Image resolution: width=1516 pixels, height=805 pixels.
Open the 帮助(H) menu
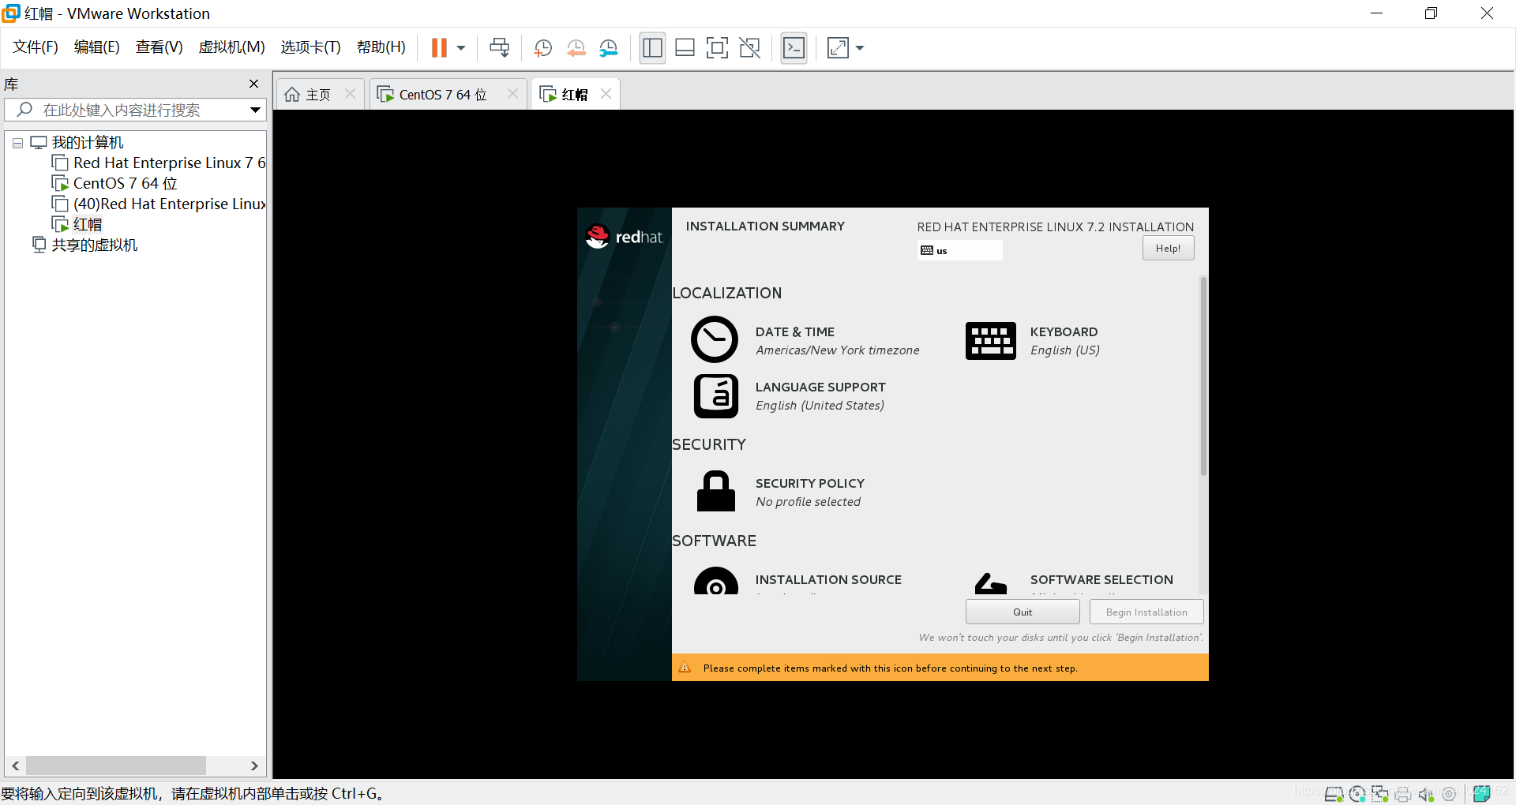coord(381,47)
